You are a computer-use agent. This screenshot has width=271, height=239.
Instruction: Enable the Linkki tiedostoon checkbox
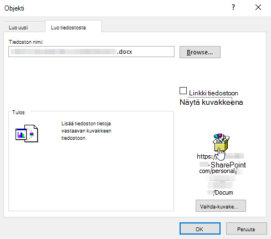[x=183, y=91]
